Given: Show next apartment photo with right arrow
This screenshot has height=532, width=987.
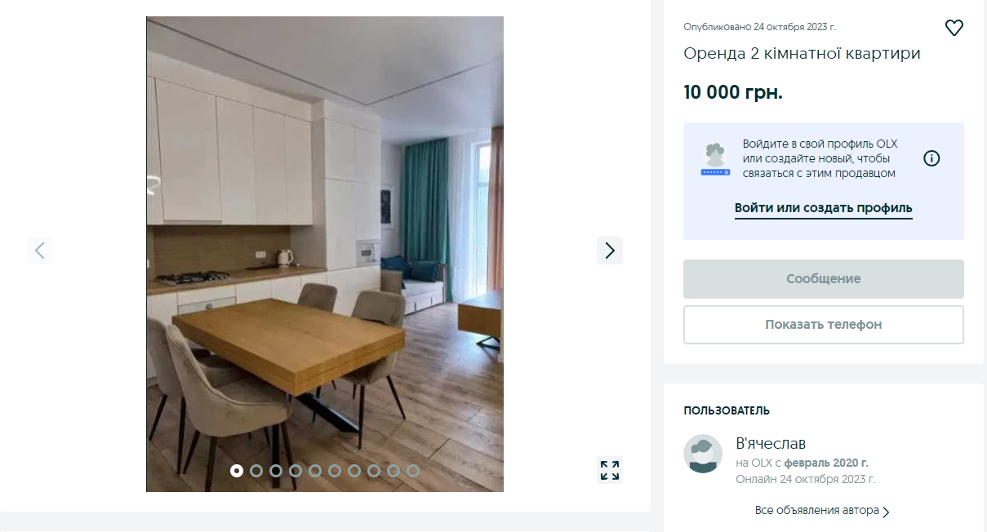Looking at the screenshot, I should click(x=610, y=250).
